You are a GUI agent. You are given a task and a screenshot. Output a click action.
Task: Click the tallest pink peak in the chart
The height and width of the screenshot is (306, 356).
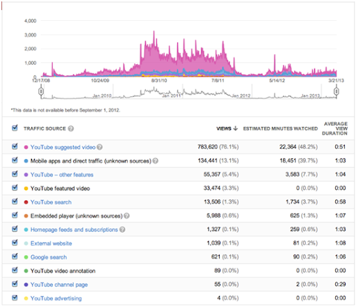[x=154, y=33]
